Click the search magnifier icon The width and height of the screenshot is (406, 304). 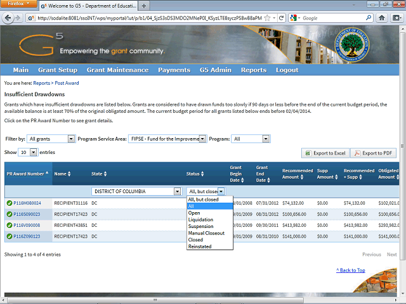369,18
